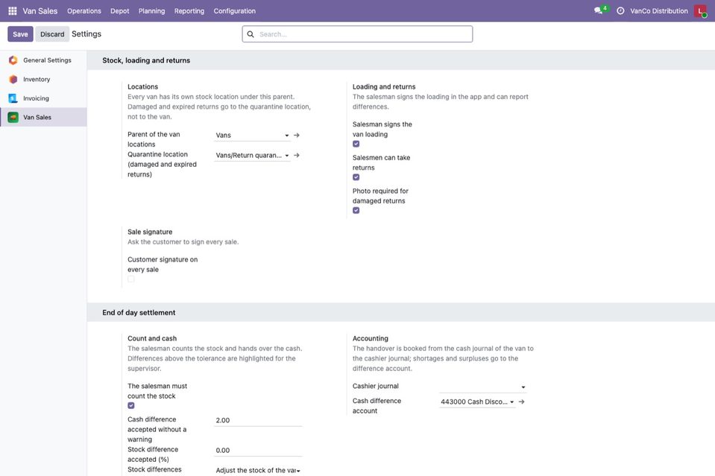Open the Vans parent location record arrow

[x=297, y=136]
